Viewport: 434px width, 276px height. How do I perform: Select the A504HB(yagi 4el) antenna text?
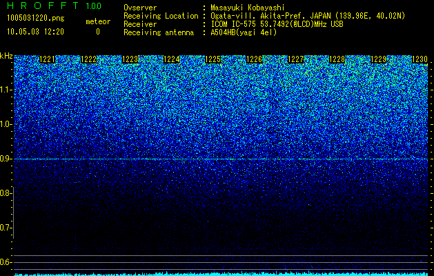click(244, 32)
